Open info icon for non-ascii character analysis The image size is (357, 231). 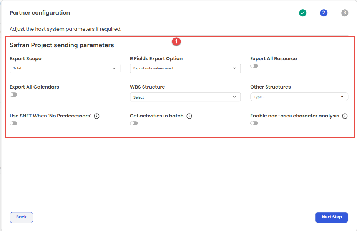pyautogui.click(x=345, y=116)
